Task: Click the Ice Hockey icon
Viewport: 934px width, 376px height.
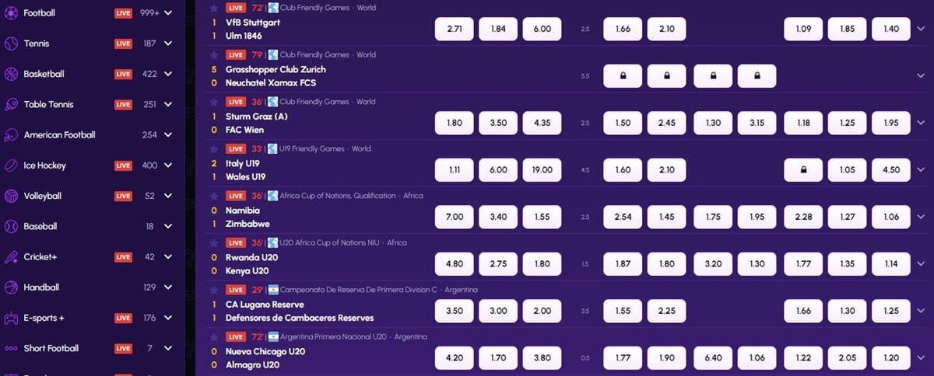Action: click(x=11, y=165)
